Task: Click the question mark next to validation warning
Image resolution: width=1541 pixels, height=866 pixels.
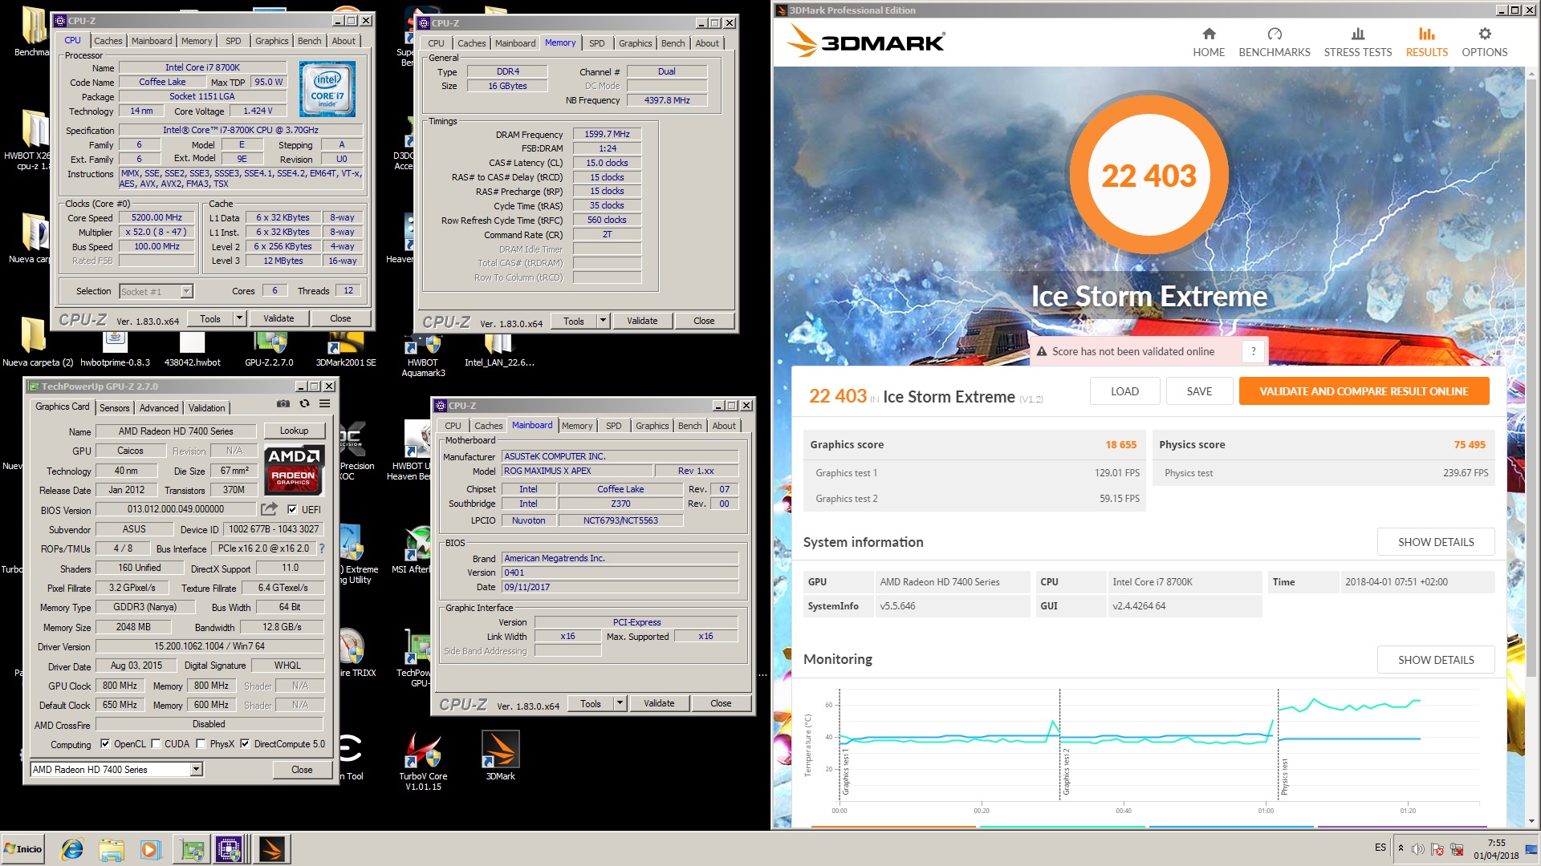Action: (1253, 351)
